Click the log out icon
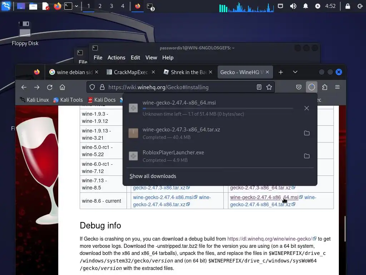This screenshot has width=366, height=275. pos(360,6)
